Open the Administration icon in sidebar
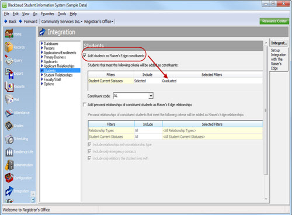Image resolution: width=292 pixels, height=215 pixels. pyautogui.click(x=9, y=165)
